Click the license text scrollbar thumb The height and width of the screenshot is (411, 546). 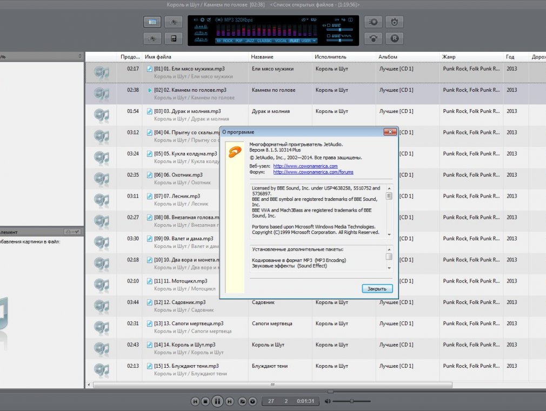389,196
